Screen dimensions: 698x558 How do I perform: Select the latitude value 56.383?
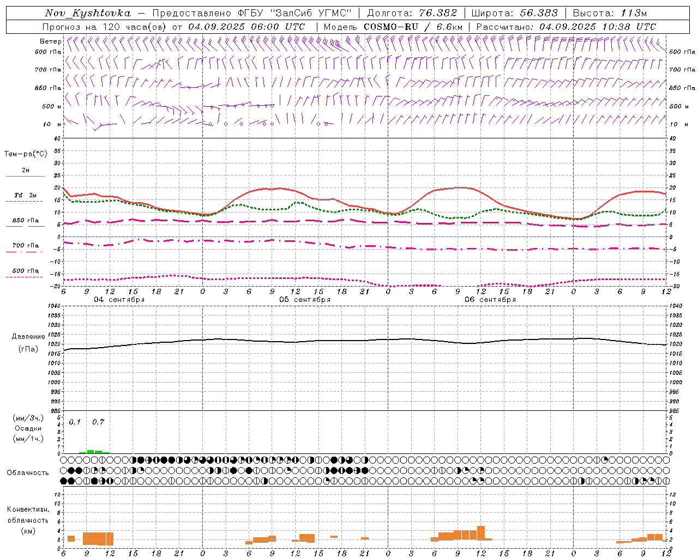point(538,13)
